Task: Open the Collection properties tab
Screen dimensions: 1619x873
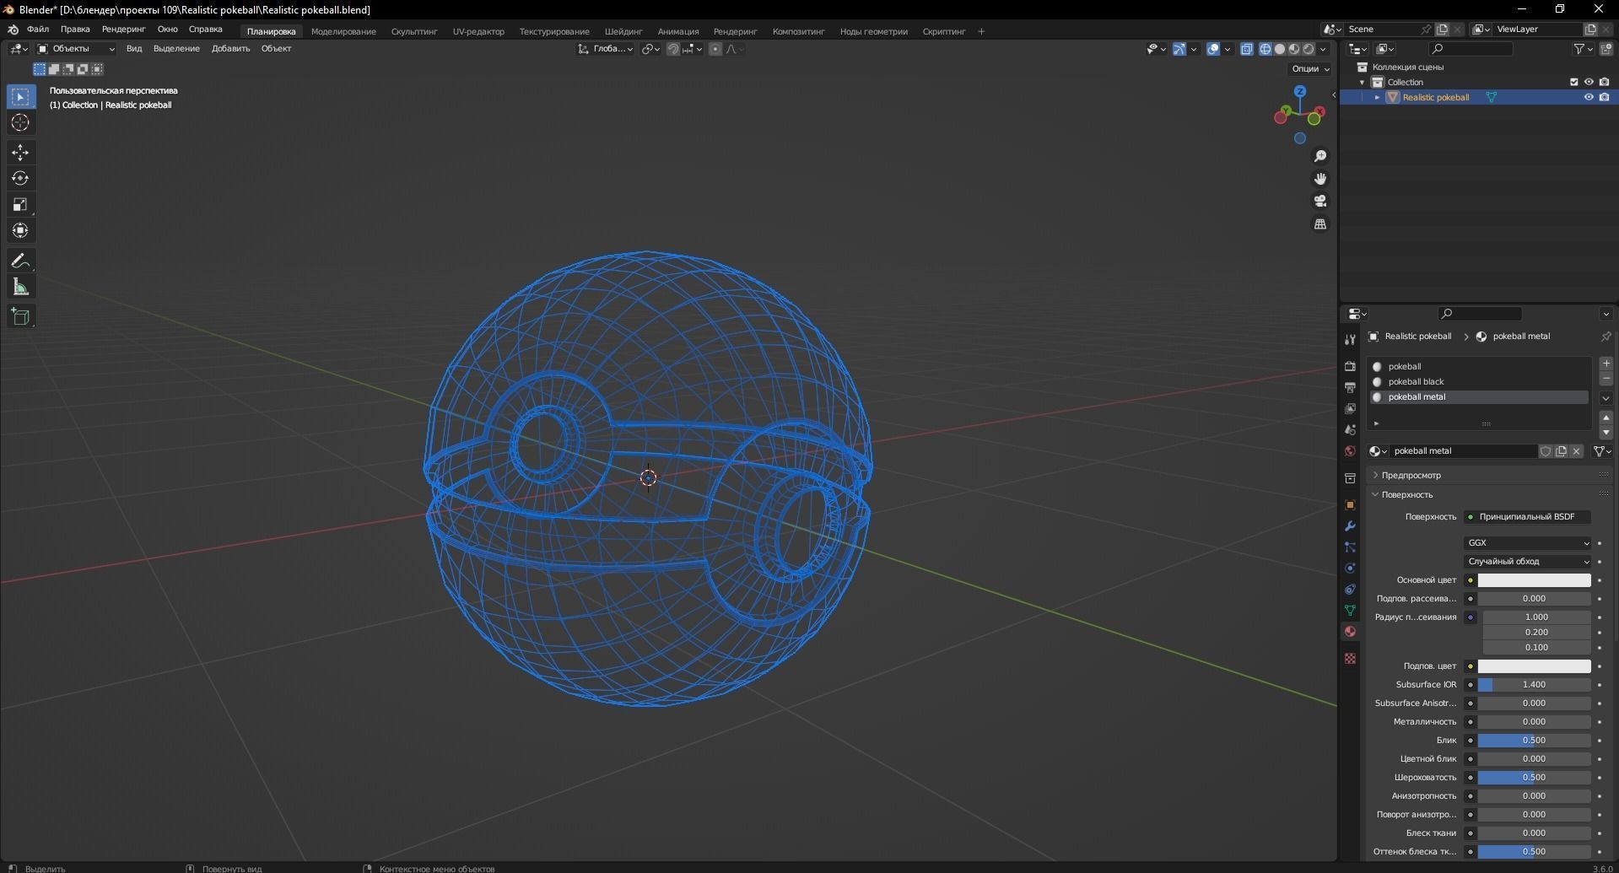Action: click(x=1350, y=478)
